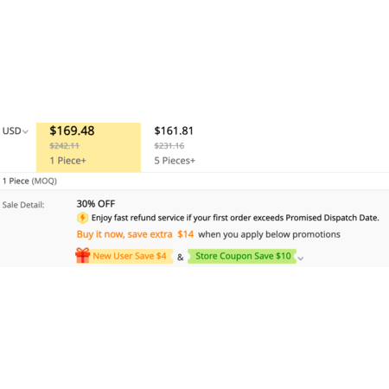Click the crossed-out $242.11 original price
The width and height of the screenshot is (389, 389).
coord(65,146)
